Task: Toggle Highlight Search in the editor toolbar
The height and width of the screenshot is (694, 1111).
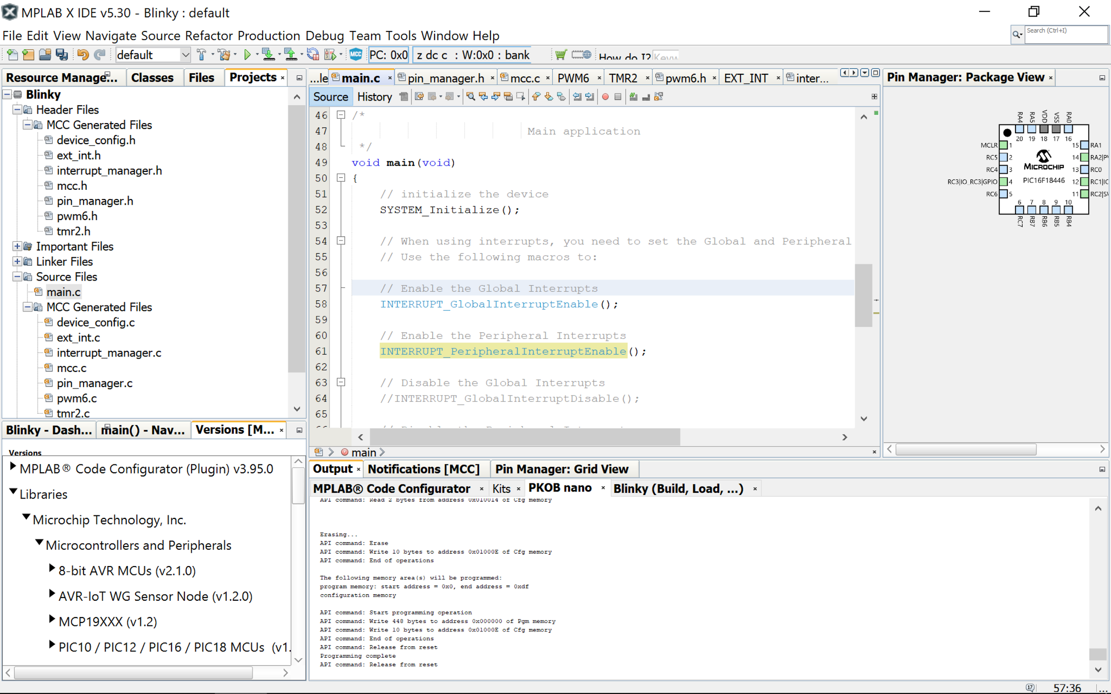Action: pos(508,97)
